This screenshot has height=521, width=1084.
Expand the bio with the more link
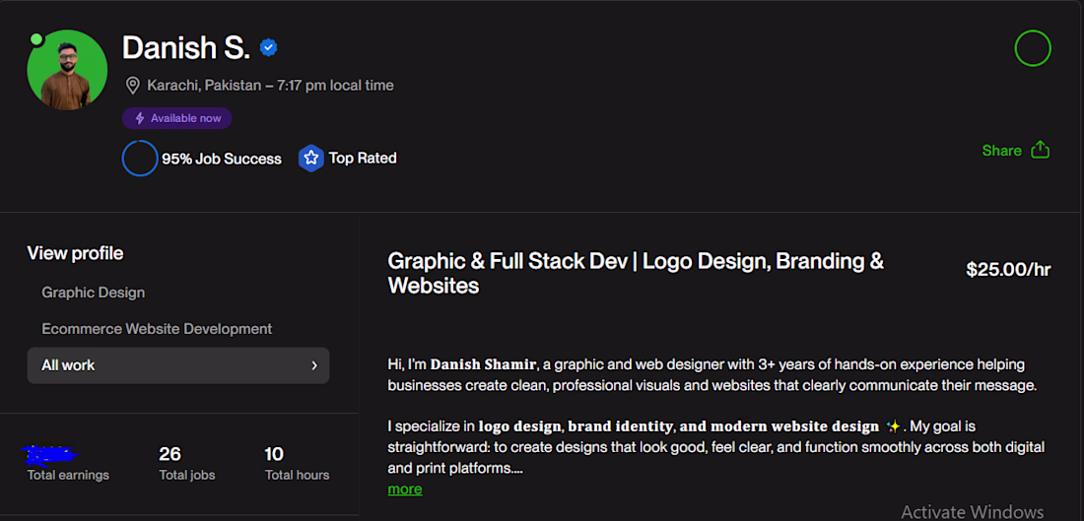(405, 488)
